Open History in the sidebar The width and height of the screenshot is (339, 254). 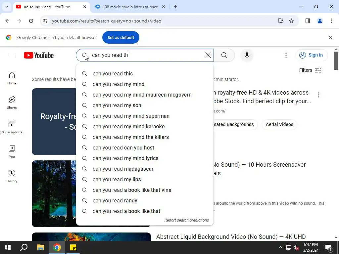[x=12, y=176]
